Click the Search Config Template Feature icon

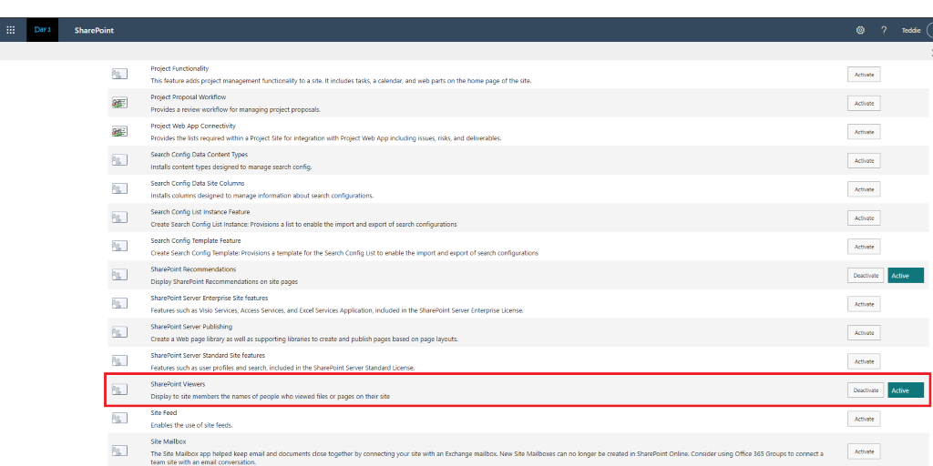point(119,246)
